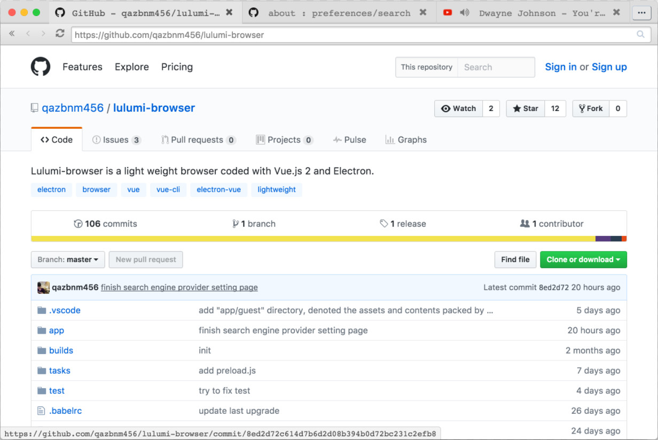This screenshot has height=440, width=658.
Task: Click the tasks folder icon
Action: coord(42,371)
